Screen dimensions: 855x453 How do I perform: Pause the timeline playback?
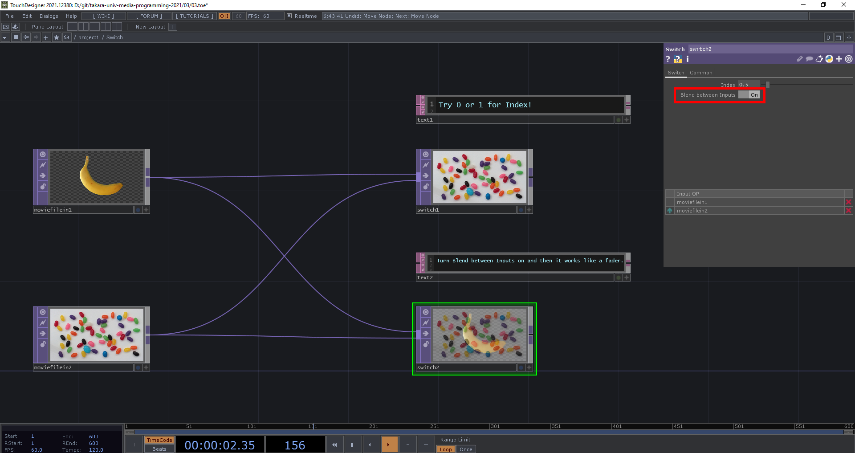tap(352, 445)
